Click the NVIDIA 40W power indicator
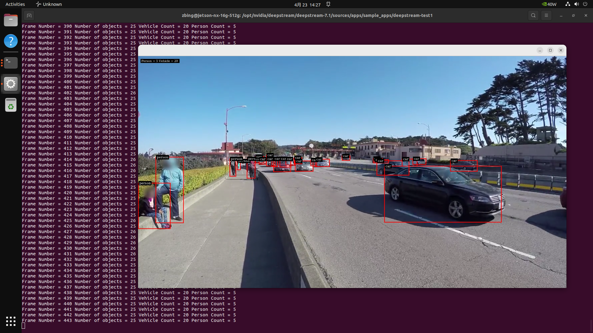593x333 pixels. pyautogui.click(x=549, y=4)
